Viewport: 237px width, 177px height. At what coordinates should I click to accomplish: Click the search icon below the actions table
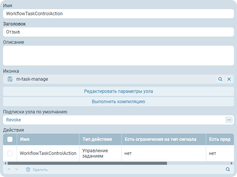tap(228, 169)
